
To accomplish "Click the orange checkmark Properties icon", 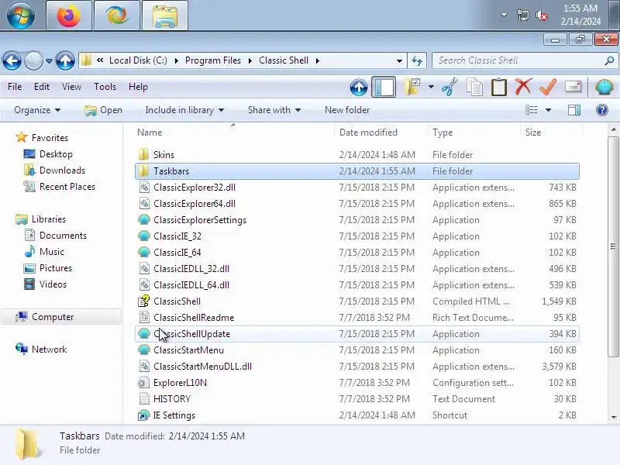I will pyautogui.click(x=548, y=87).
